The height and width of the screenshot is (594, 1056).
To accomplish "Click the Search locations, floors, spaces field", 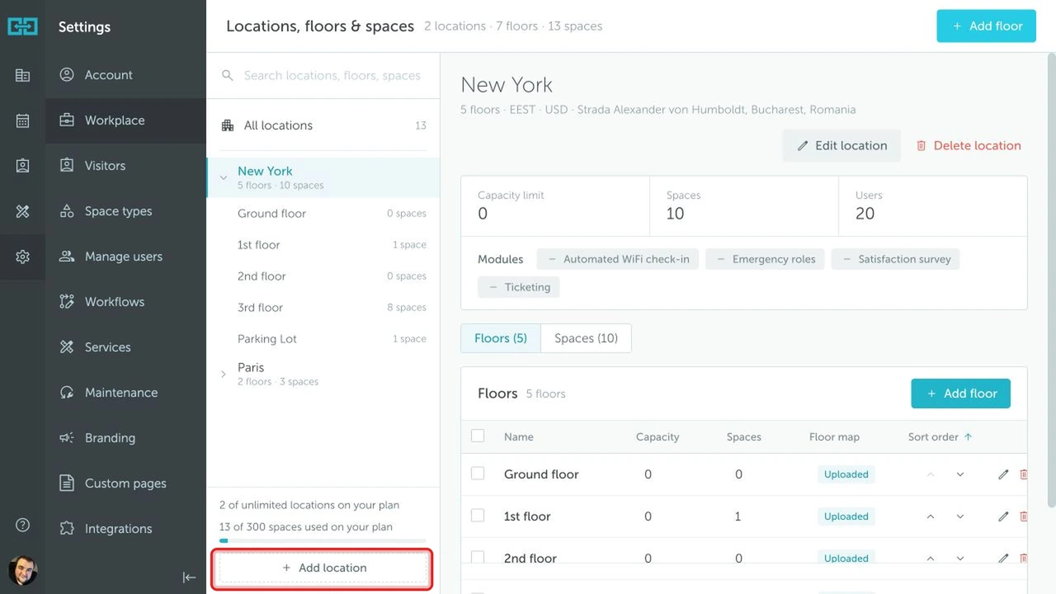I will coord(323,76).
